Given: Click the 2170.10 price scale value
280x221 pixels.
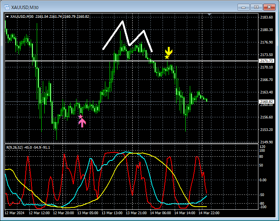Looking at the screenshot, I should tap(266, 67).
